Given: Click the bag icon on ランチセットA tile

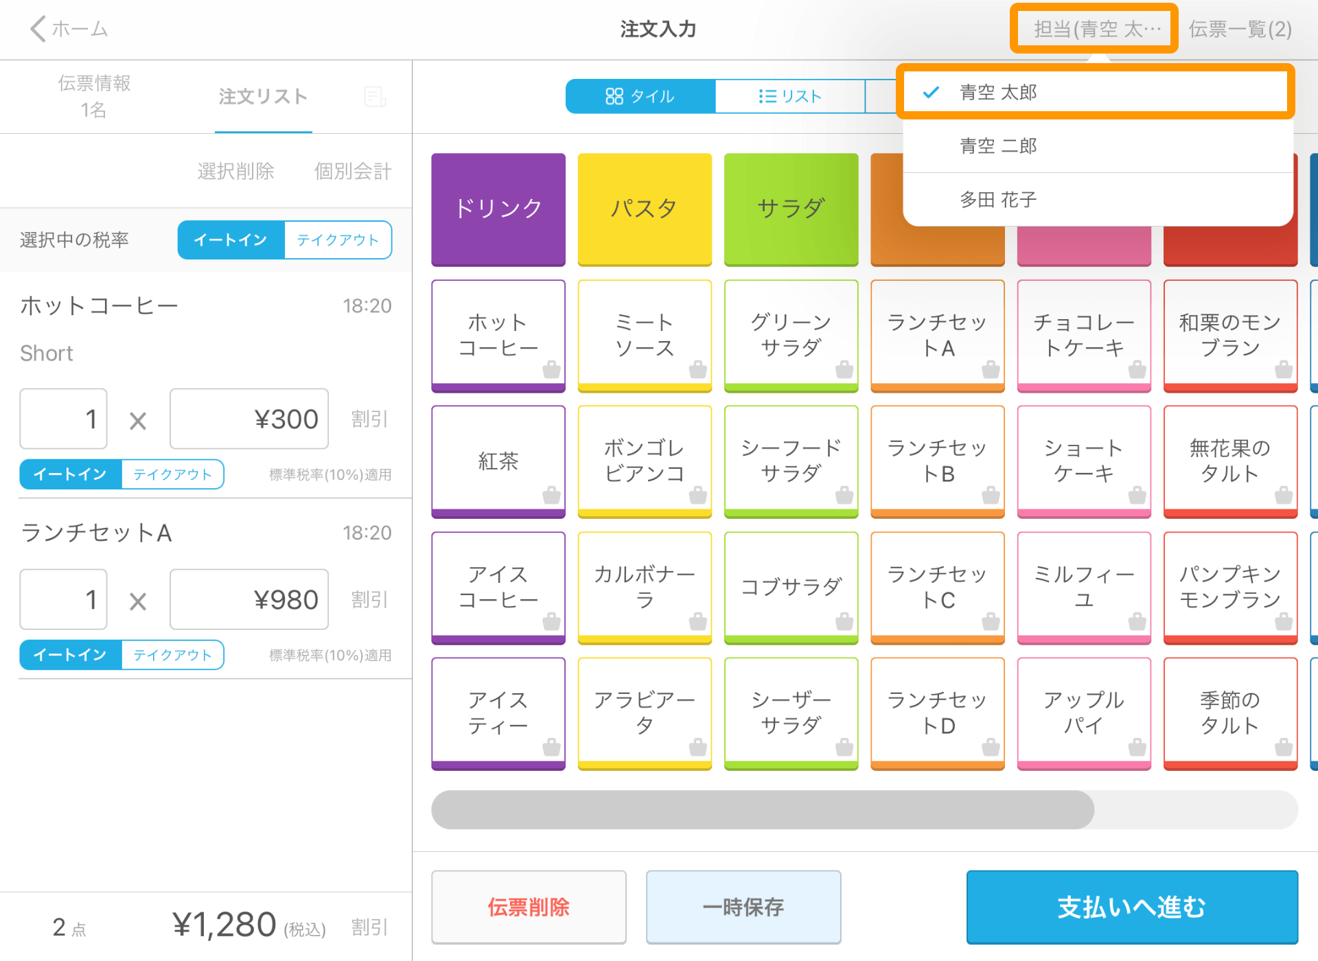Looking at the screenshot, I should pos(990,369).
